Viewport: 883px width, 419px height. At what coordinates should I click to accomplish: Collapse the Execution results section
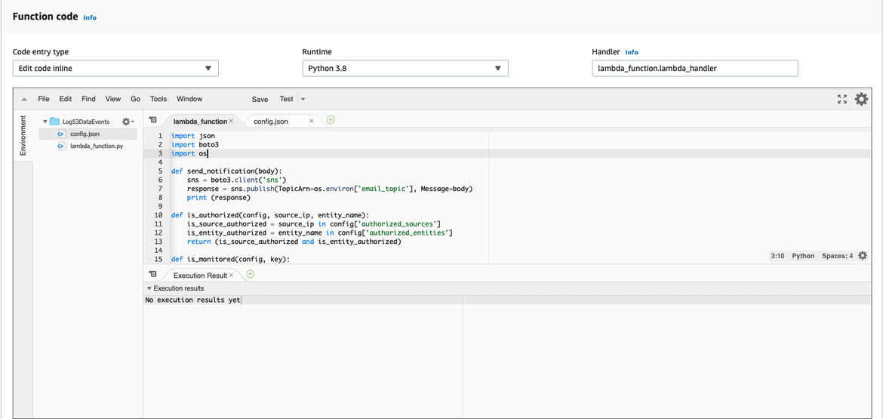tap(149, 288)
